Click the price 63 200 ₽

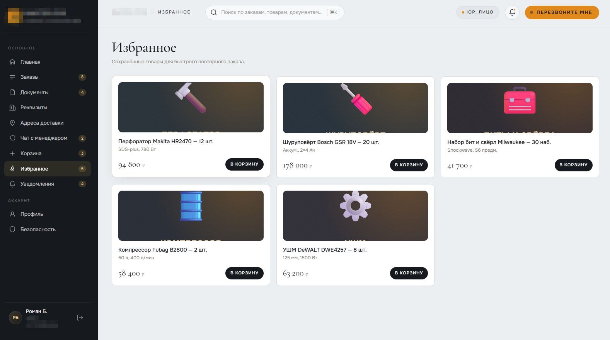295,274
